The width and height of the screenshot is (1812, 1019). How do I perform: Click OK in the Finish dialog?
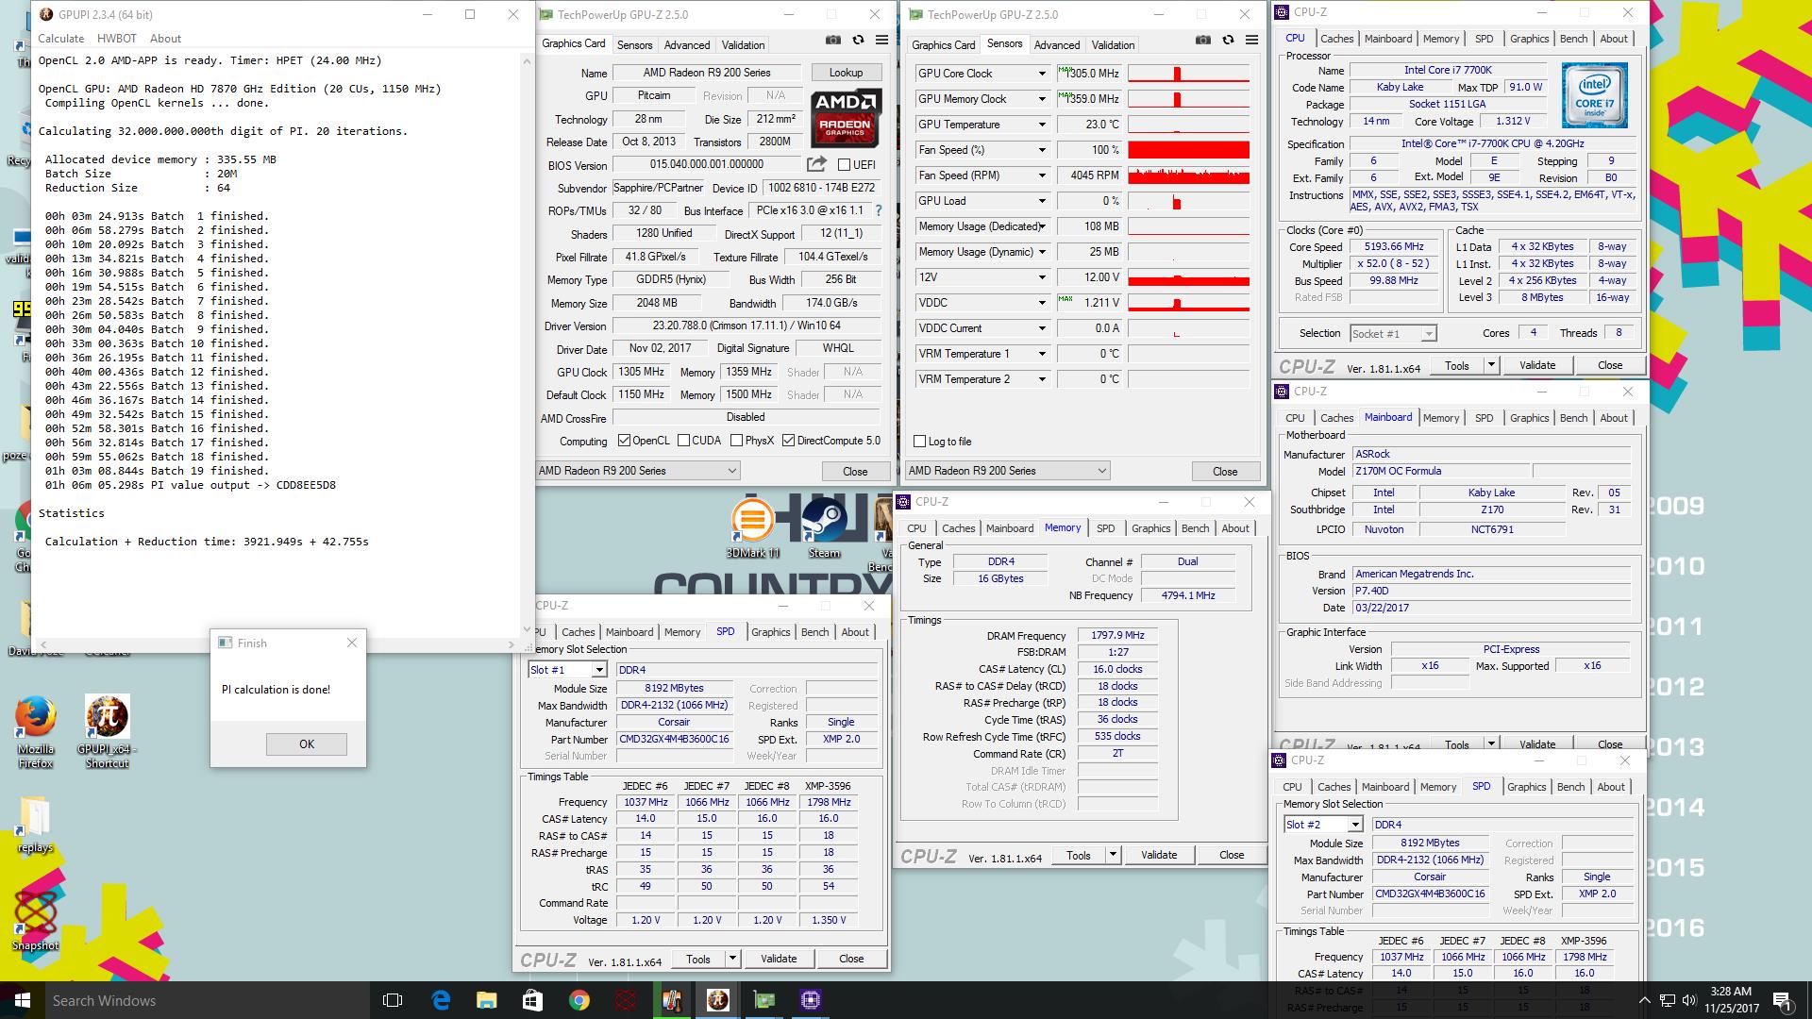pyautogui.click(x=307, y=744)
